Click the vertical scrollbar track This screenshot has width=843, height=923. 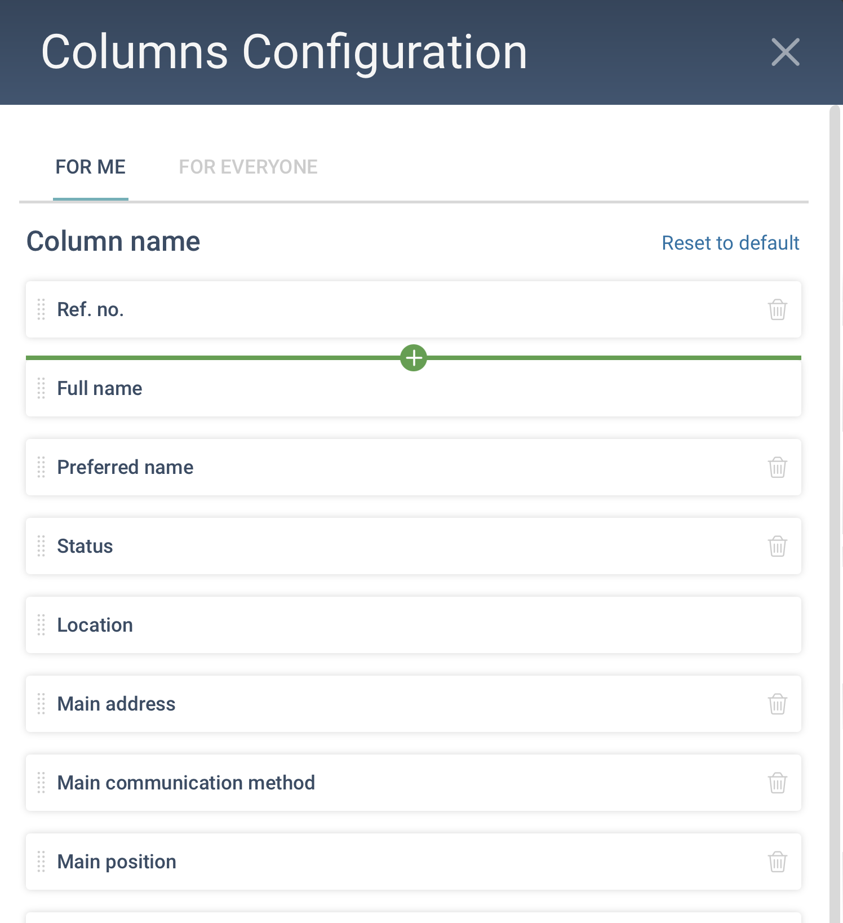coord(835,513)
